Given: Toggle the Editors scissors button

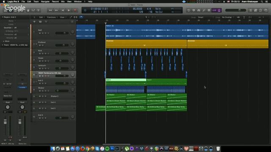Looking at the screenshot, I should click(39, 11).
